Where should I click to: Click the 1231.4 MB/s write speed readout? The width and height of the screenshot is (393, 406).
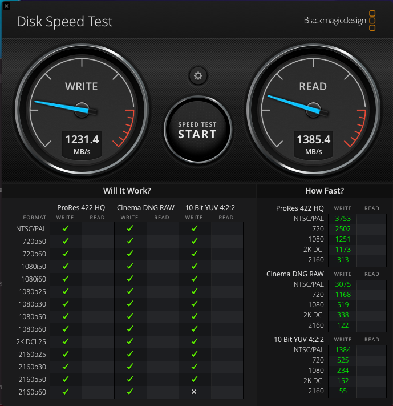82,144
